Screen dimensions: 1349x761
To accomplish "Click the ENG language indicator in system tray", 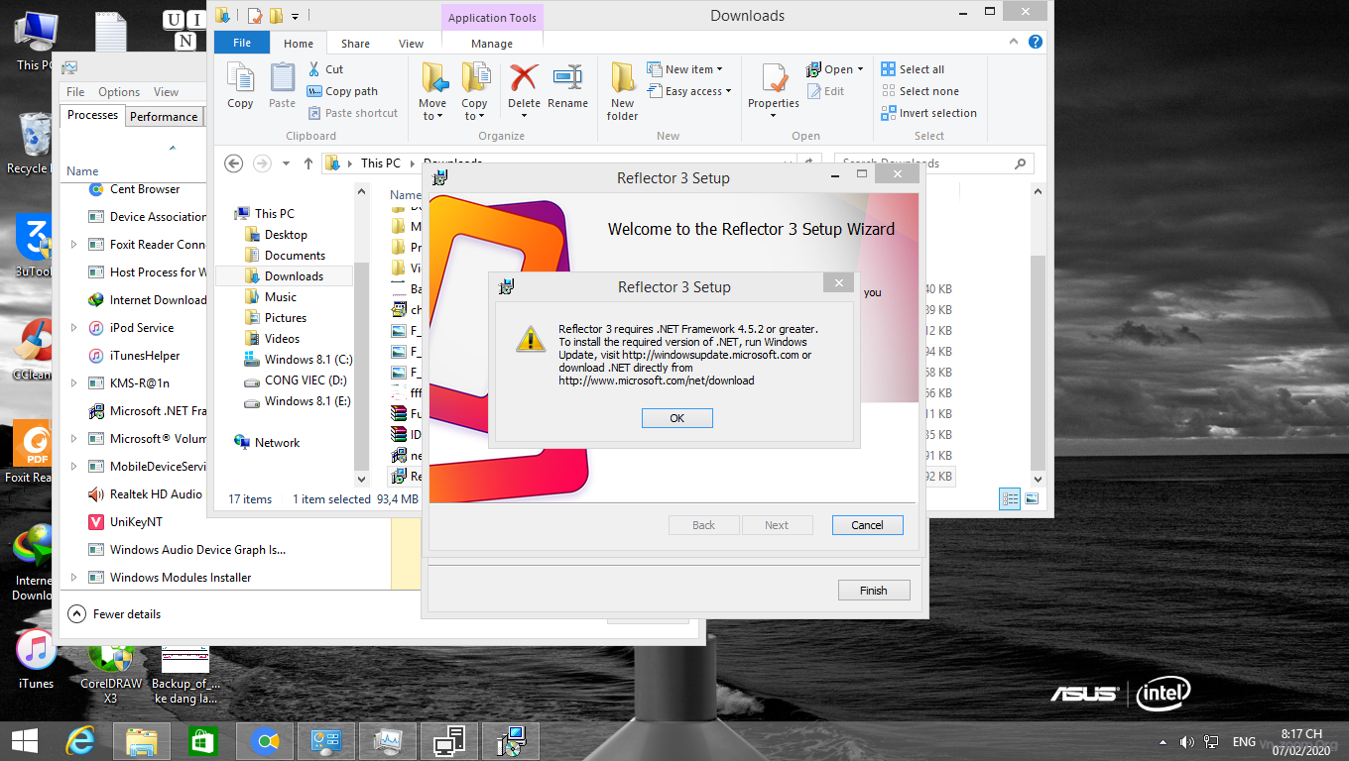I will 1244,741.
